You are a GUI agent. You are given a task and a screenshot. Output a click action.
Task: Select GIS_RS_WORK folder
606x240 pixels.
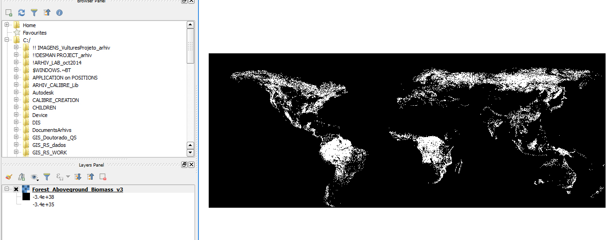[50, 153]
